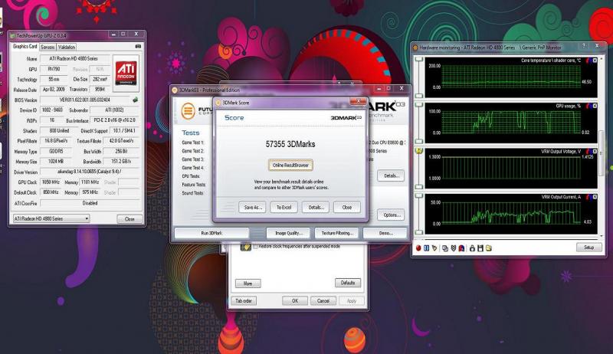613x354 pixels.
Task: Click the colored icon beside GPU usage X box
Action: click(588, 106)
